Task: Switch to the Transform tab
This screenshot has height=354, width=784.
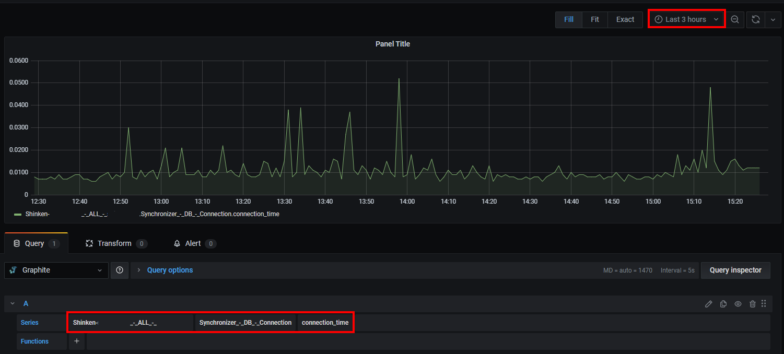Action: pos(114,243)
